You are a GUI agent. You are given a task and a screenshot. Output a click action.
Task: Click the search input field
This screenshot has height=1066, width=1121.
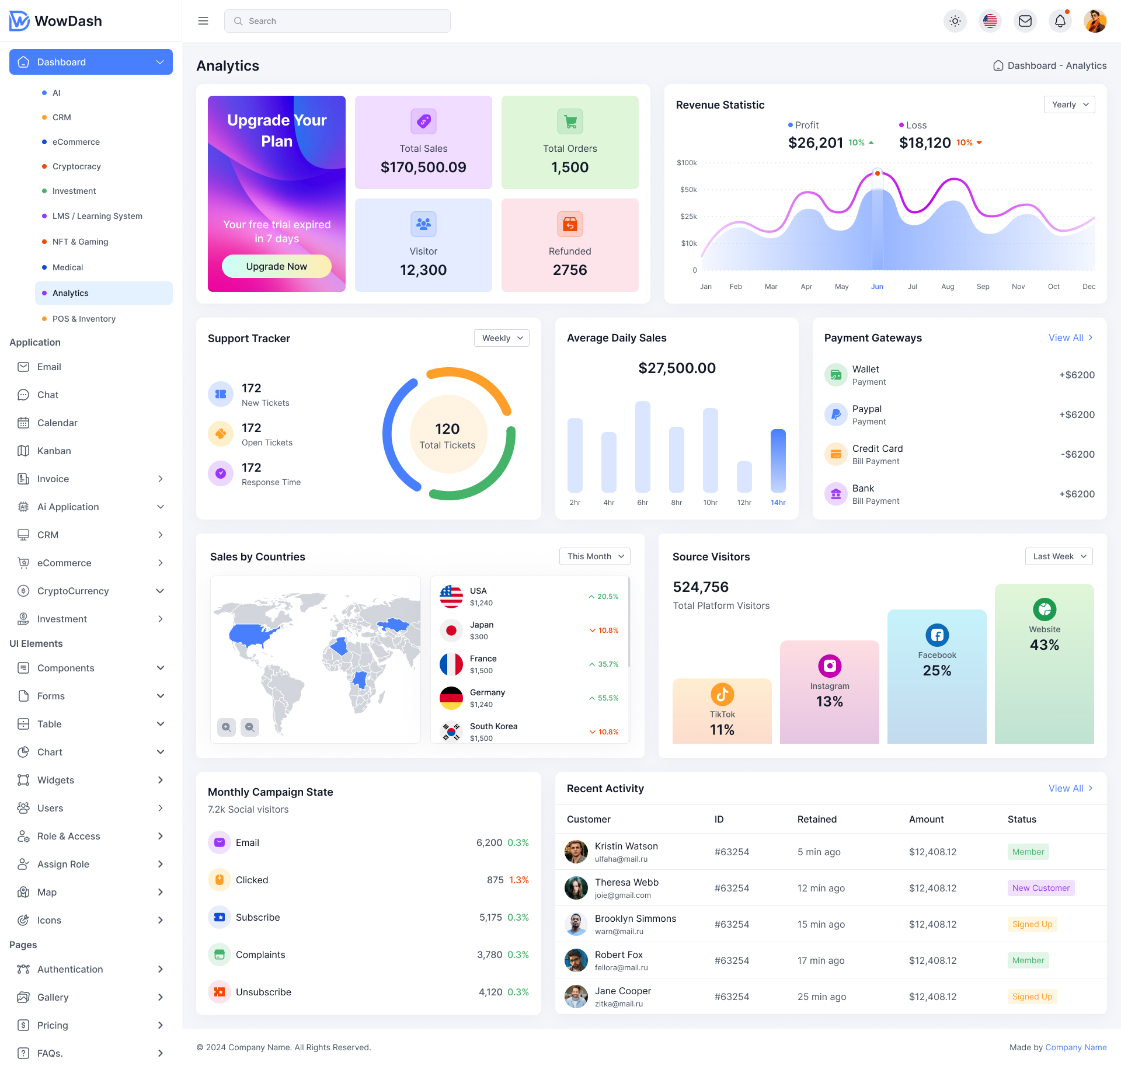[x=337, y=20]
